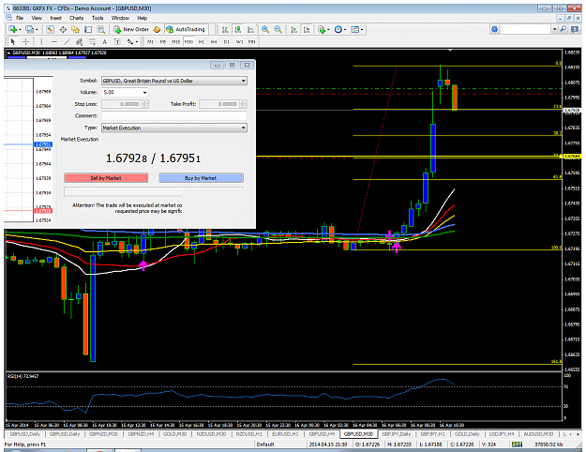Viewport: 586px width, 452px height.
Task: Select the equidistant channel tool
Action: 80,41
